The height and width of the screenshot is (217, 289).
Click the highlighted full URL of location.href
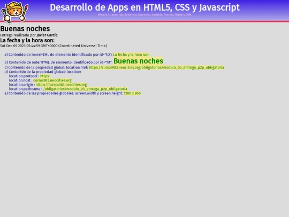coord(156,68)
